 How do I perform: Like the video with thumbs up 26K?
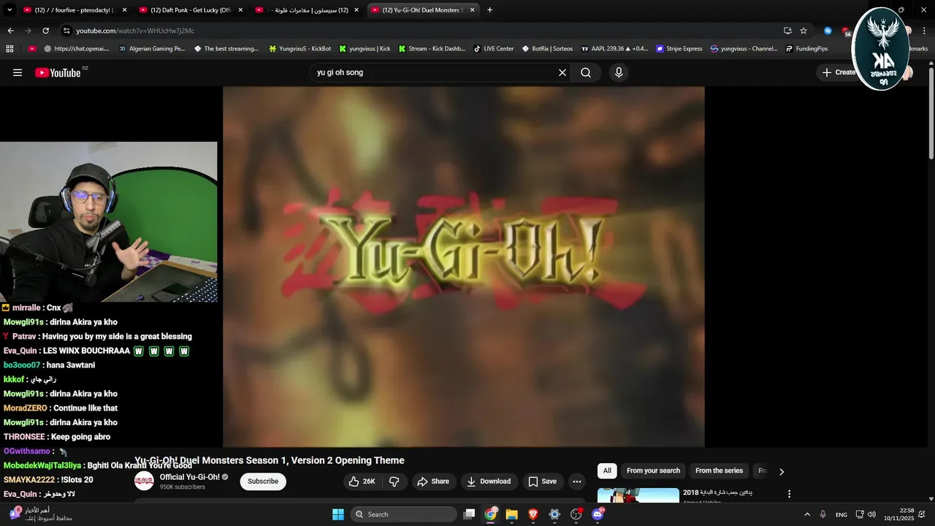point(362,481)
